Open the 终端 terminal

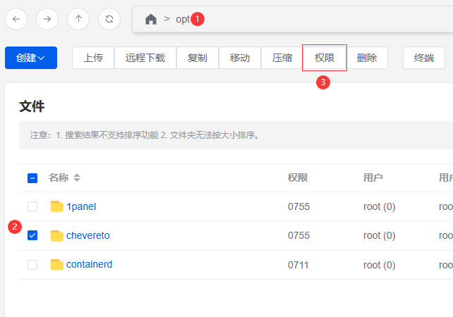point(424,58)
